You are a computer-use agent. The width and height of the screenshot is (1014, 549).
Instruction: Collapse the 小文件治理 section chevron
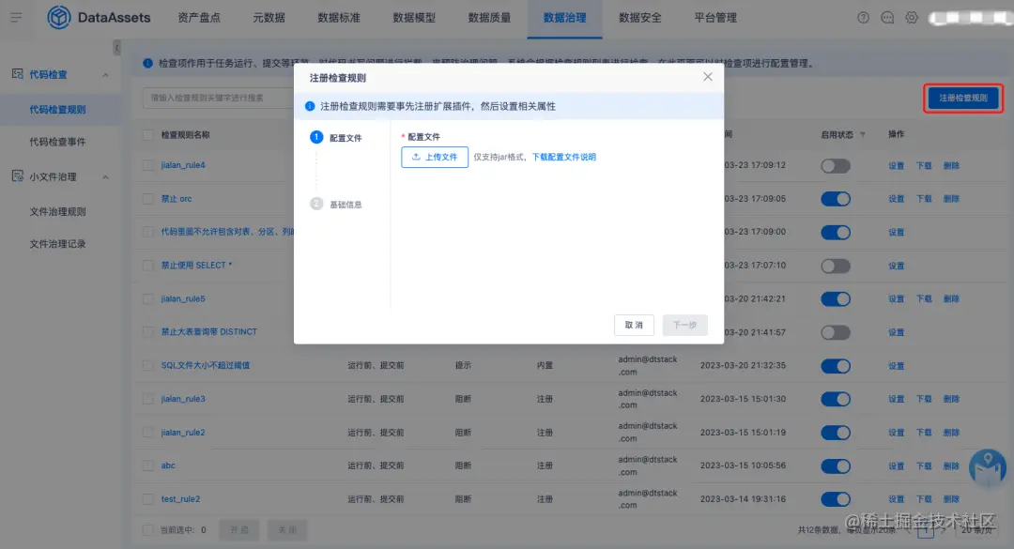click(105, 176)
